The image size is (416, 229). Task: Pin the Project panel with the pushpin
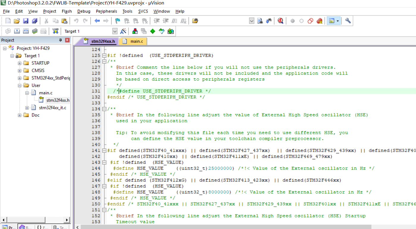(x=61, y=40)
